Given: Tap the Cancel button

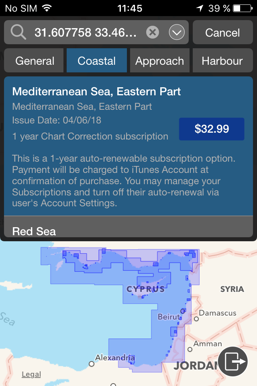Looking at the screenshot, I should tap(222, 32).
